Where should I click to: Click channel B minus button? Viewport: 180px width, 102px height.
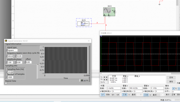click(x=159, y=95)
